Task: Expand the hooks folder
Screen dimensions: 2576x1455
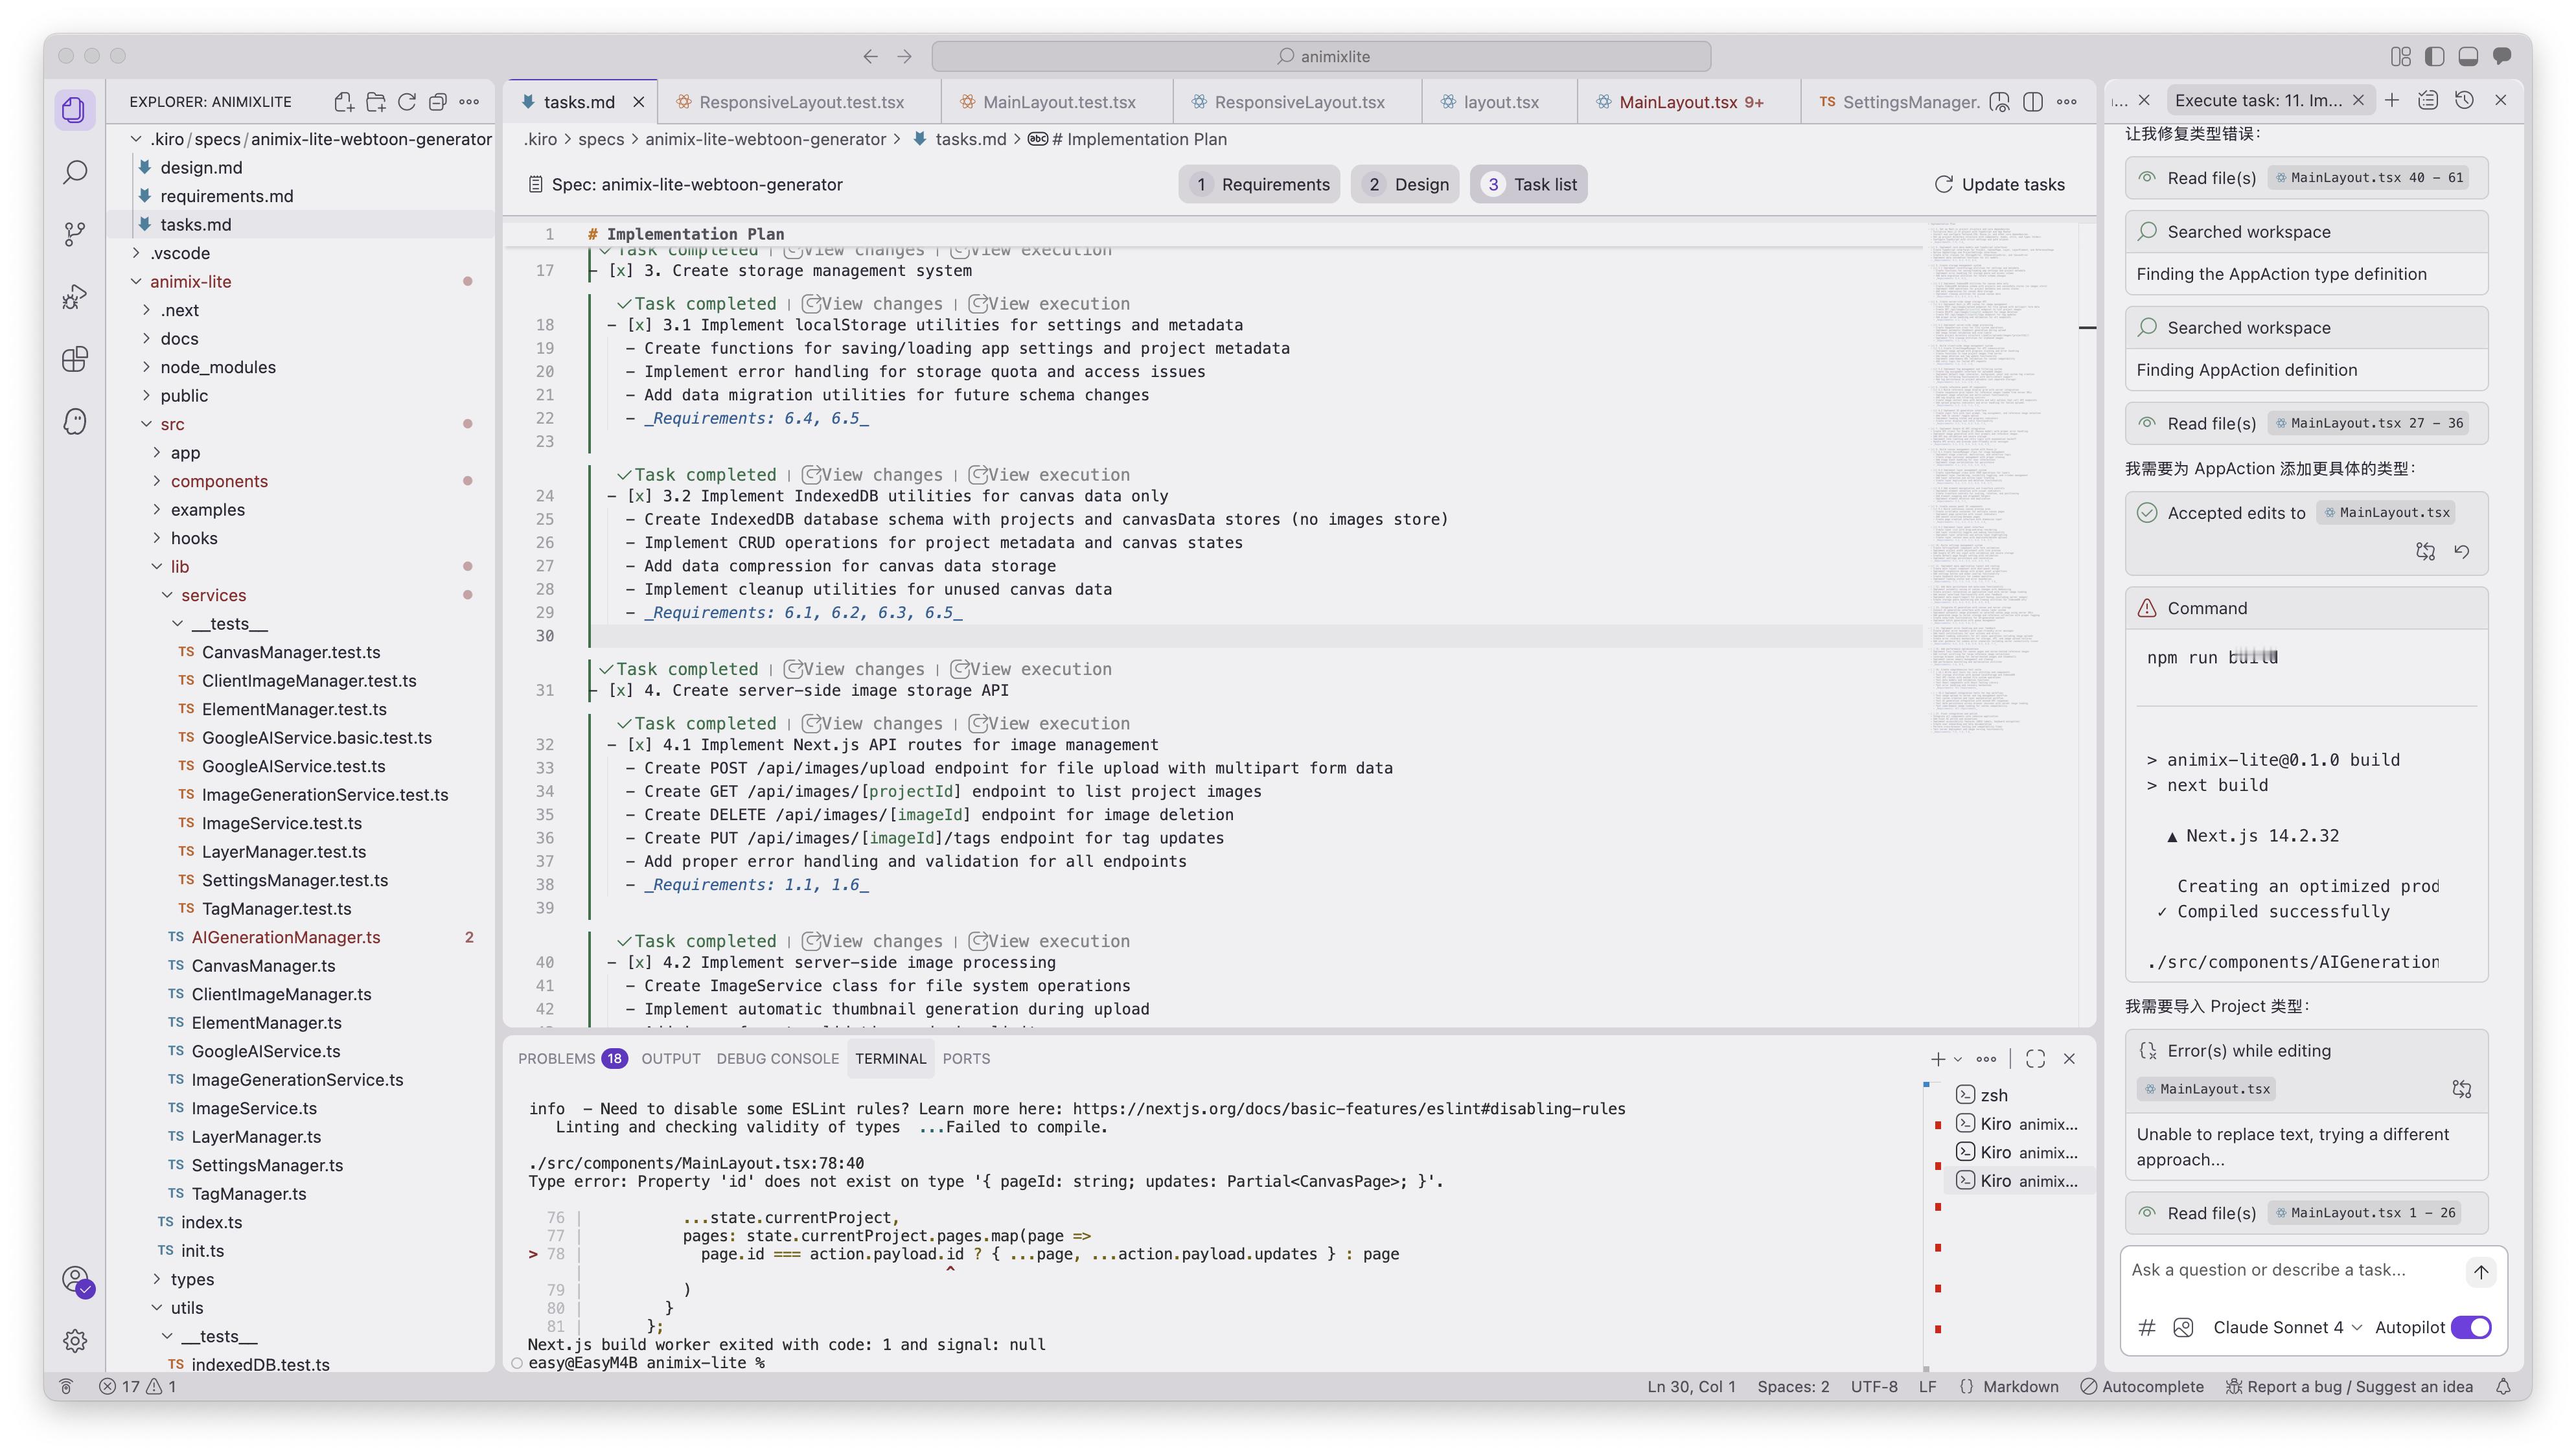Action: (x=157, y=538)
